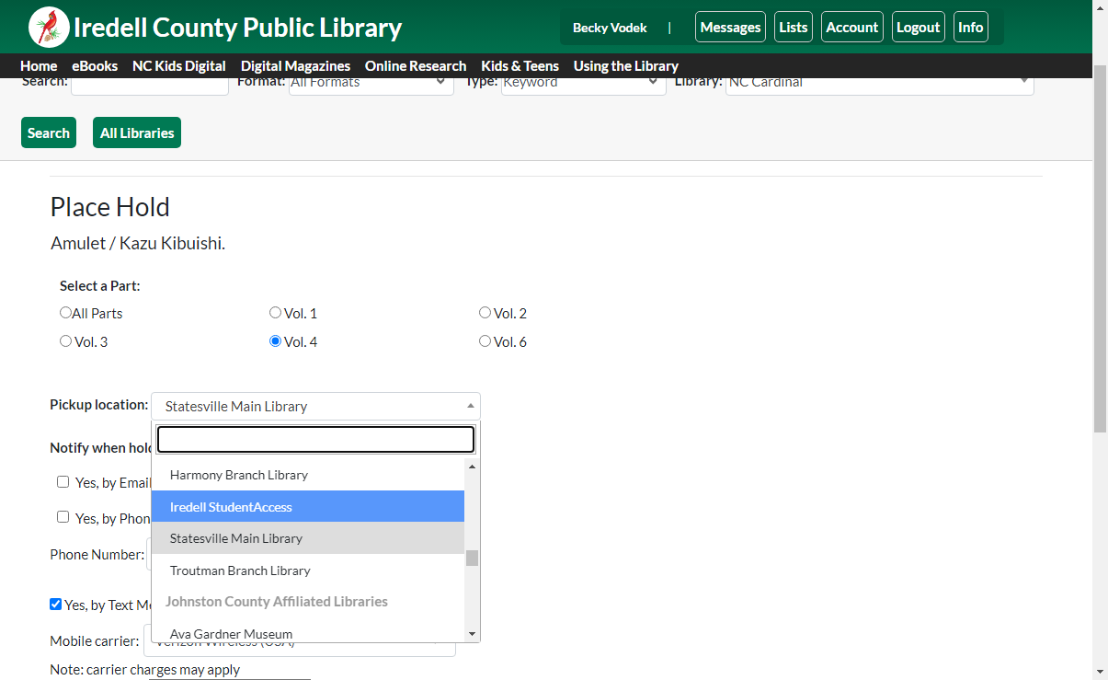Expand the Library NC Cardinal dropdown

point(880,86)
